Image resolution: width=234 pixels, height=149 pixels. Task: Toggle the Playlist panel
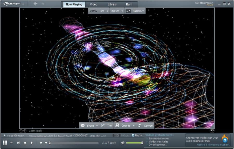click(x=137, y=135)
